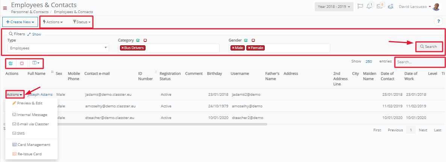Screen dimensions: 446x162
Task: Sort by Full Name column arrows
Action: pos(52,72)
